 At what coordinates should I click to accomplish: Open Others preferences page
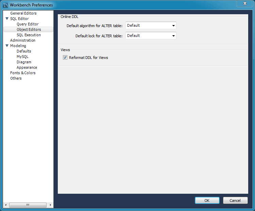pyautogui.click(x=16, y=78)
